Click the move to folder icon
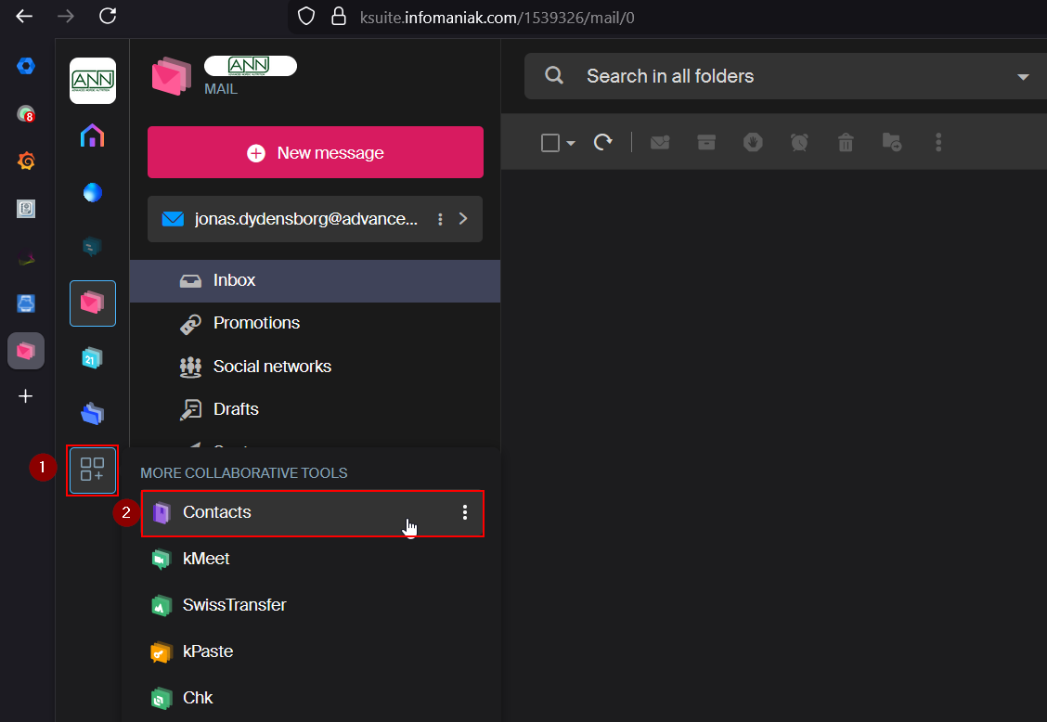Image resolution: width=1047 pixels, height=722 pixels. pos(891,142)
